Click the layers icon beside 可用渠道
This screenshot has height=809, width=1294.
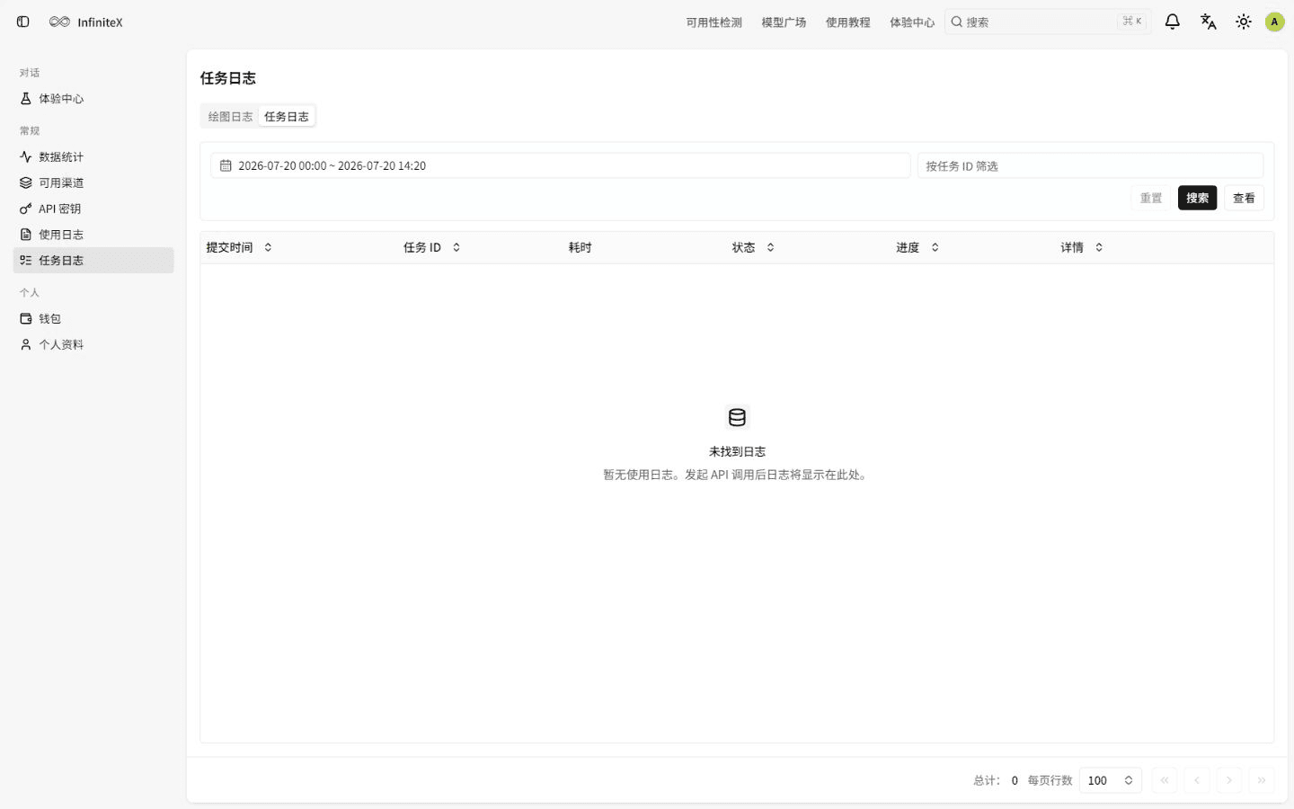click(x=26, y=182)
